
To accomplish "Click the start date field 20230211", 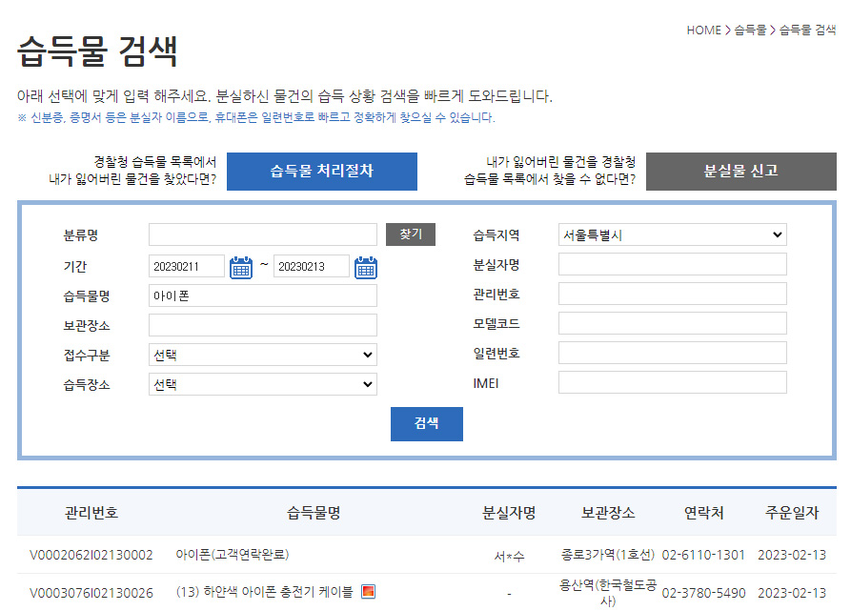I will pos(187,267).
